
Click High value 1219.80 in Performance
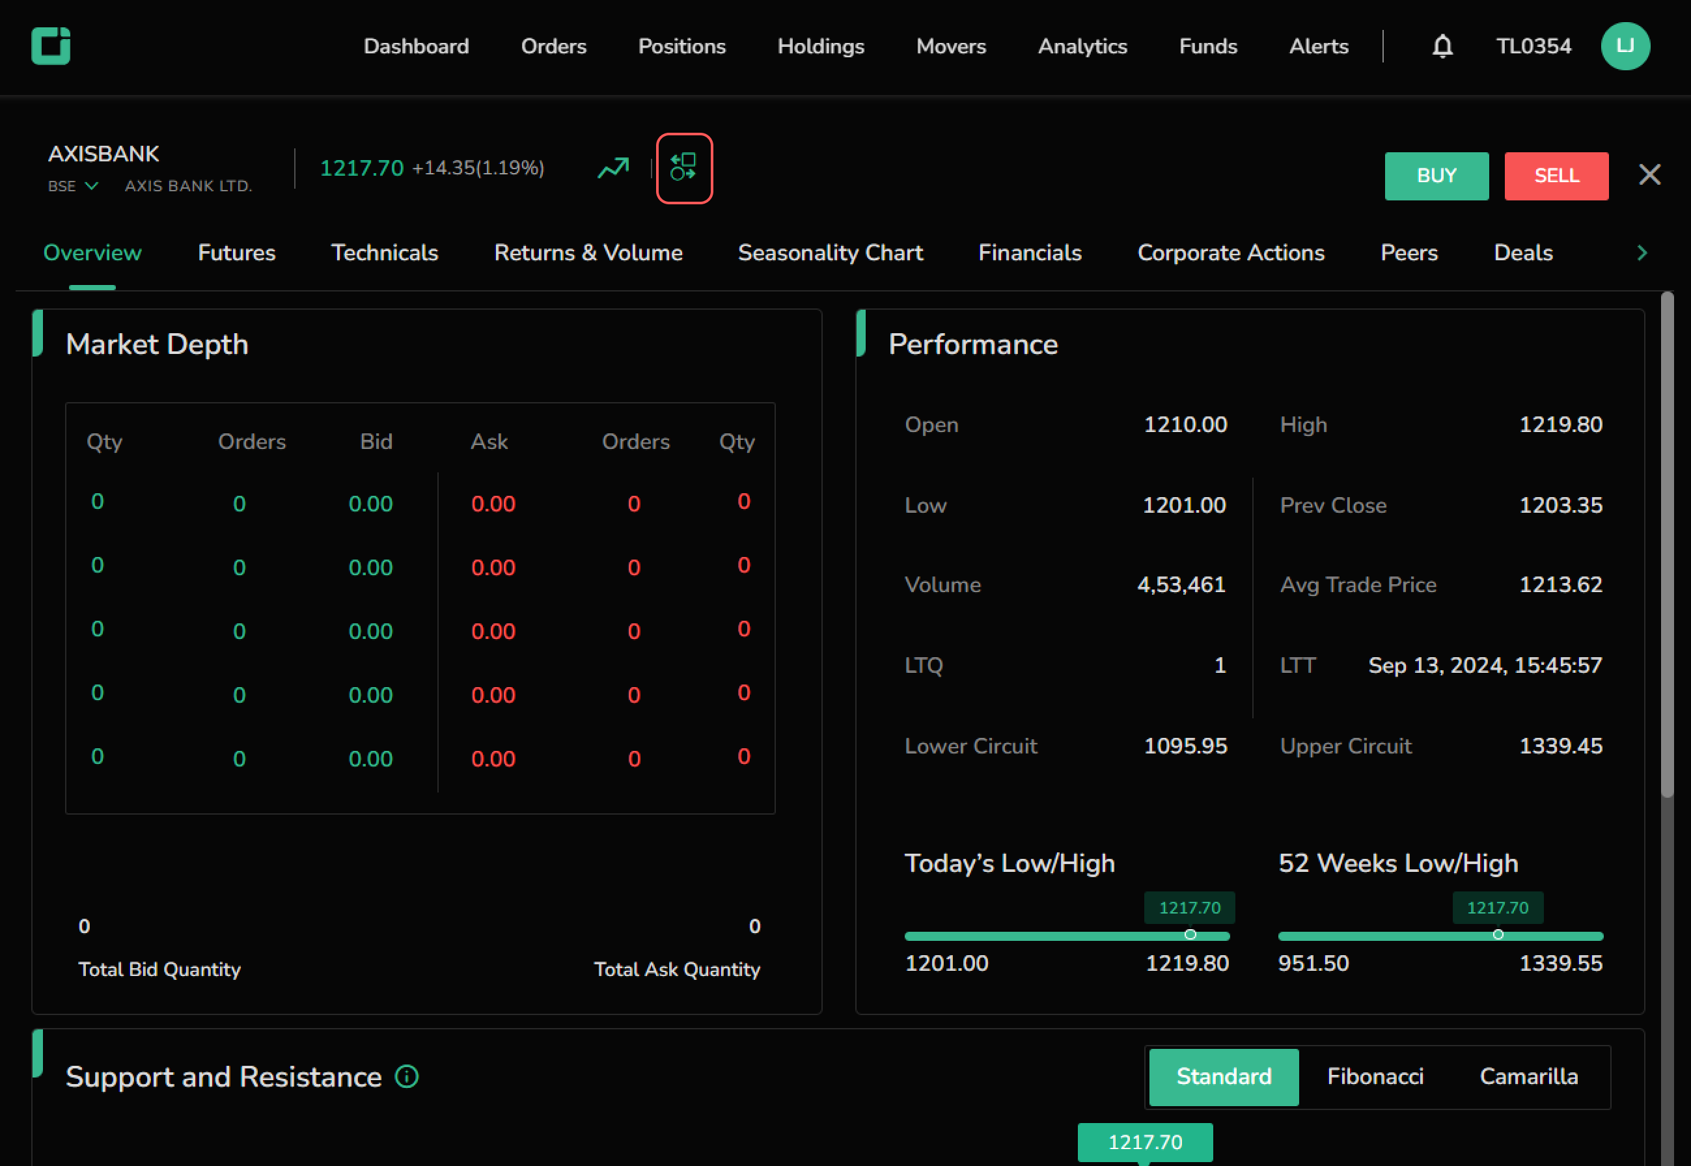[1560, 424]
